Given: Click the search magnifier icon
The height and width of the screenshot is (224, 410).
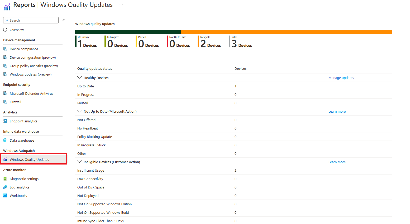Looking at the screenshot, I should 7,20.
